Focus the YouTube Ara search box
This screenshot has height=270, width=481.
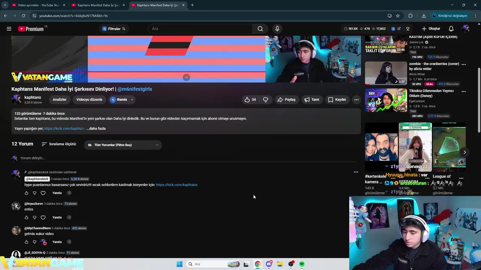tap(201, 29)
